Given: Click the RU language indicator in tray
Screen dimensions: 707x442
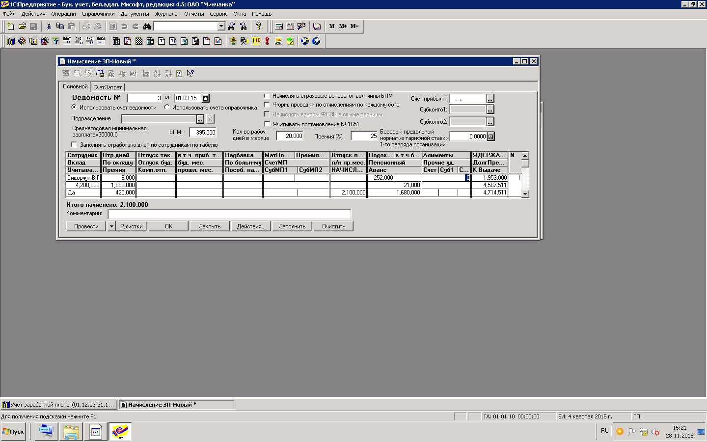Looking at the screenshot, I should [604, 431].
